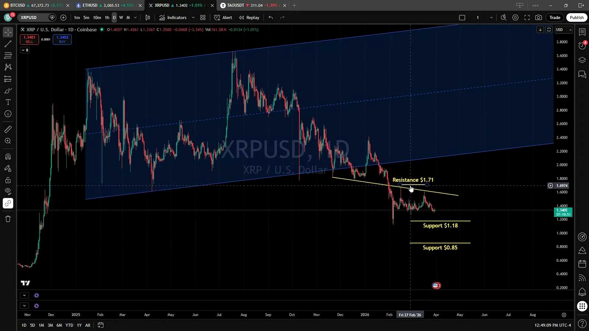589x331 pixels.
Task: Collapse the indicator legend showing 8
Action: pyautogui.click(x=25, y=50)
